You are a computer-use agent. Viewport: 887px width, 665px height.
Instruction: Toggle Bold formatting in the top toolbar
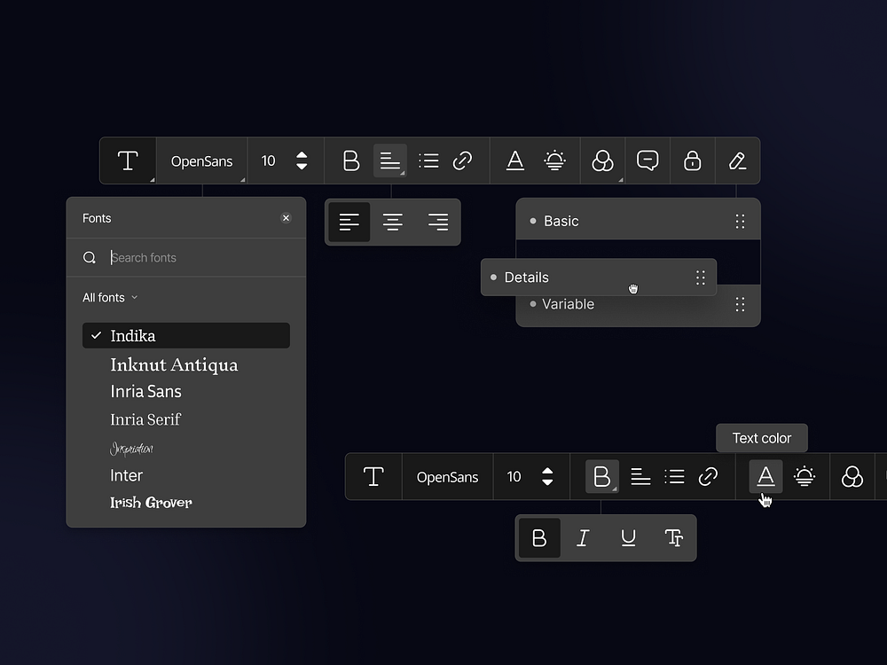[x=349, y=160]
